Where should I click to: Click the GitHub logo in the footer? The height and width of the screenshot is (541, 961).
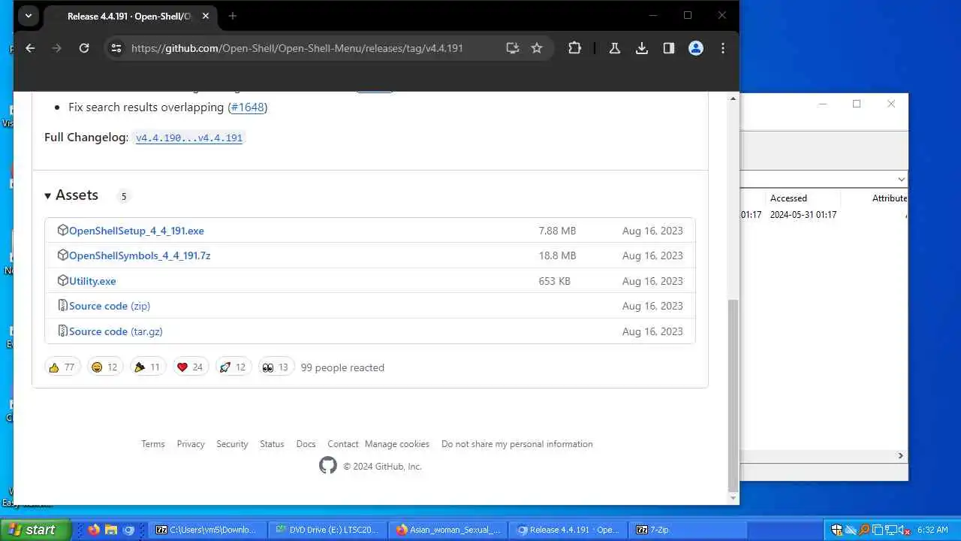click(x=328, y=466)
